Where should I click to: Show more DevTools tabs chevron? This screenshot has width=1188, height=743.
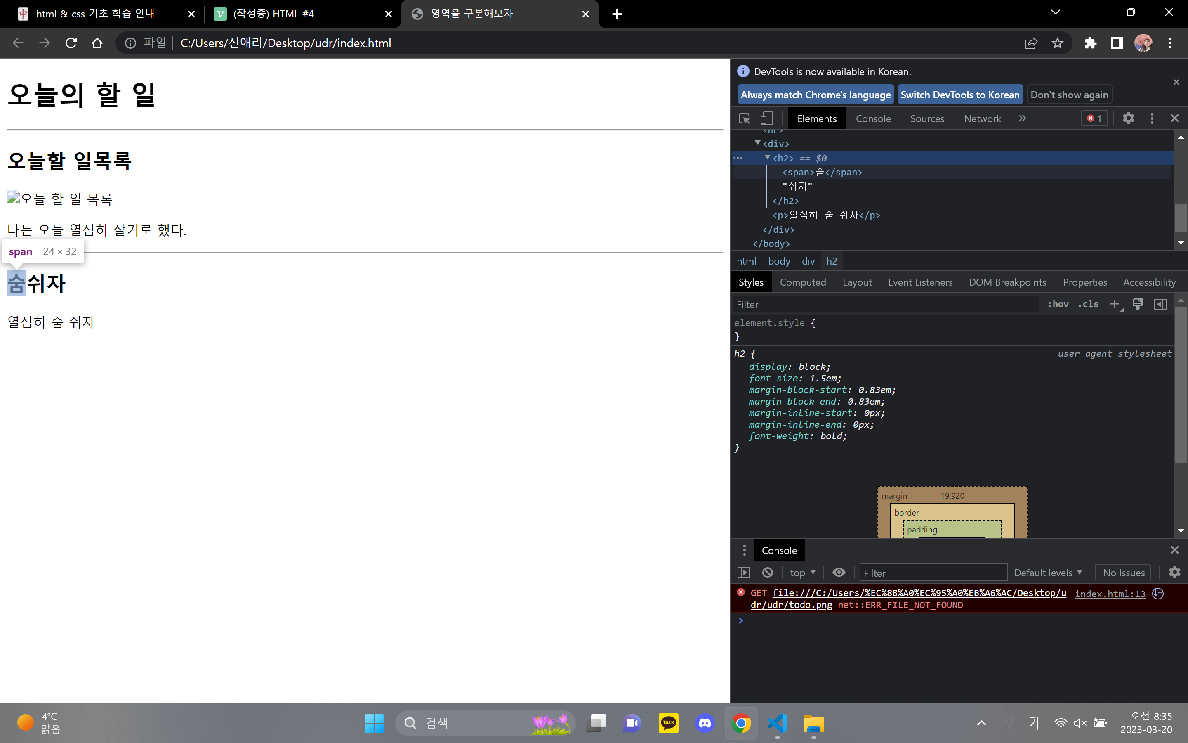1022,118
